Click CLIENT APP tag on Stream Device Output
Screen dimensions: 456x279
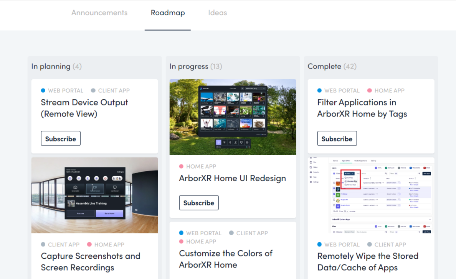[110, 90]
